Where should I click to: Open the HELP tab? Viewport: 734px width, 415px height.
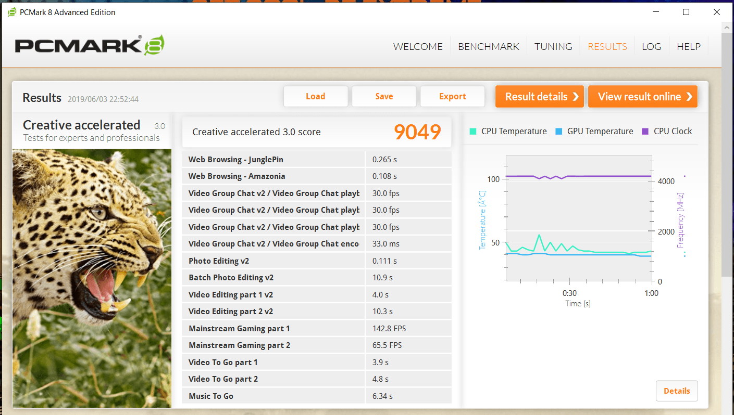(x=689, y=46)
